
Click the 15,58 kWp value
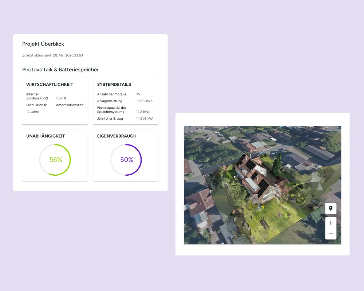144,101
